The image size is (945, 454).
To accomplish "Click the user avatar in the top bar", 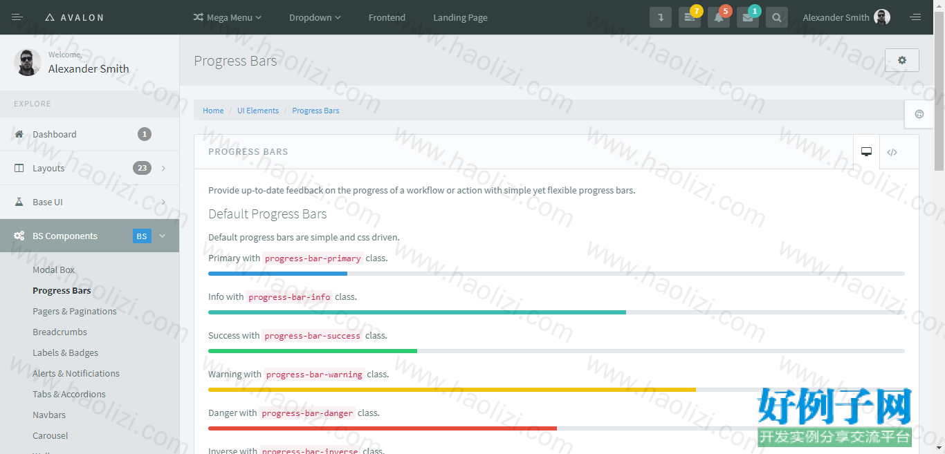I will coord(882,17).
